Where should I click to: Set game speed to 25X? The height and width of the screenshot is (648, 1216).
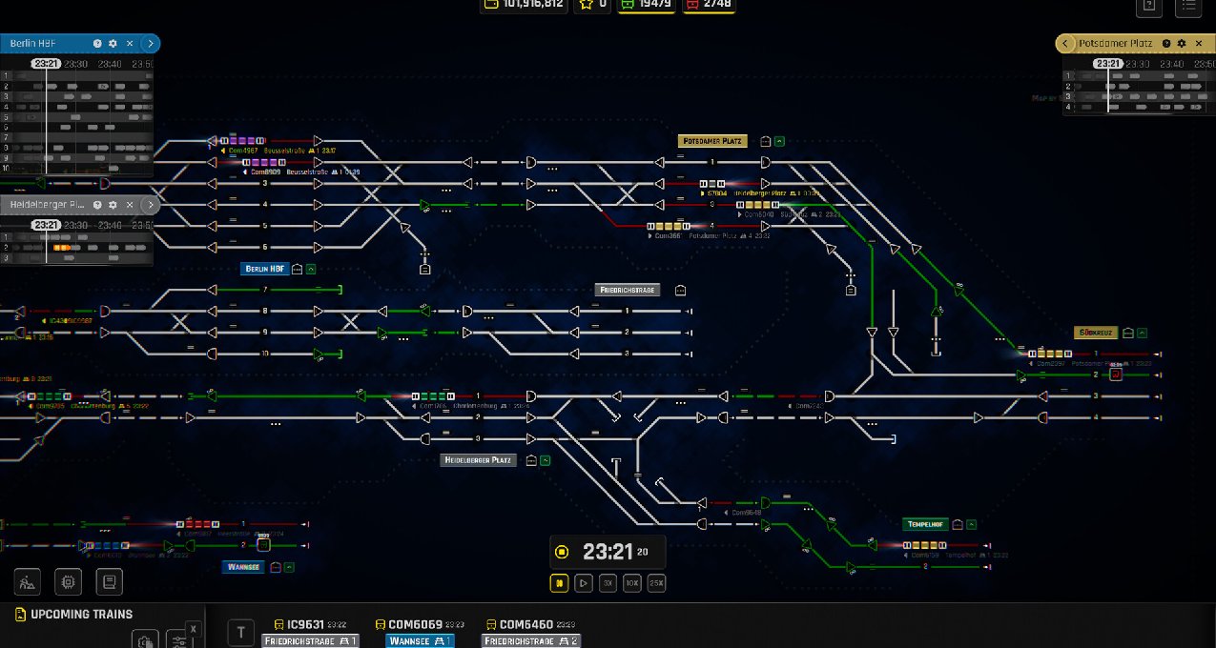[x=656, y=583]
